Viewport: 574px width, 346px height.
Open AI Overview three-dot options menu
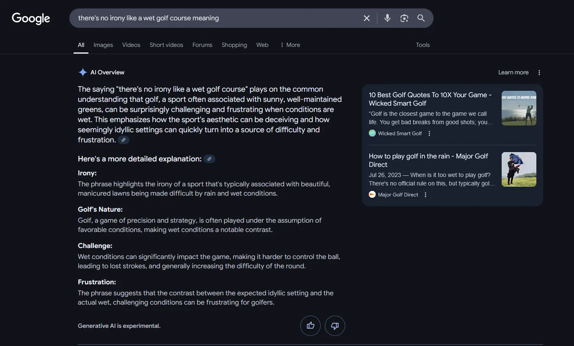(539, 73)
